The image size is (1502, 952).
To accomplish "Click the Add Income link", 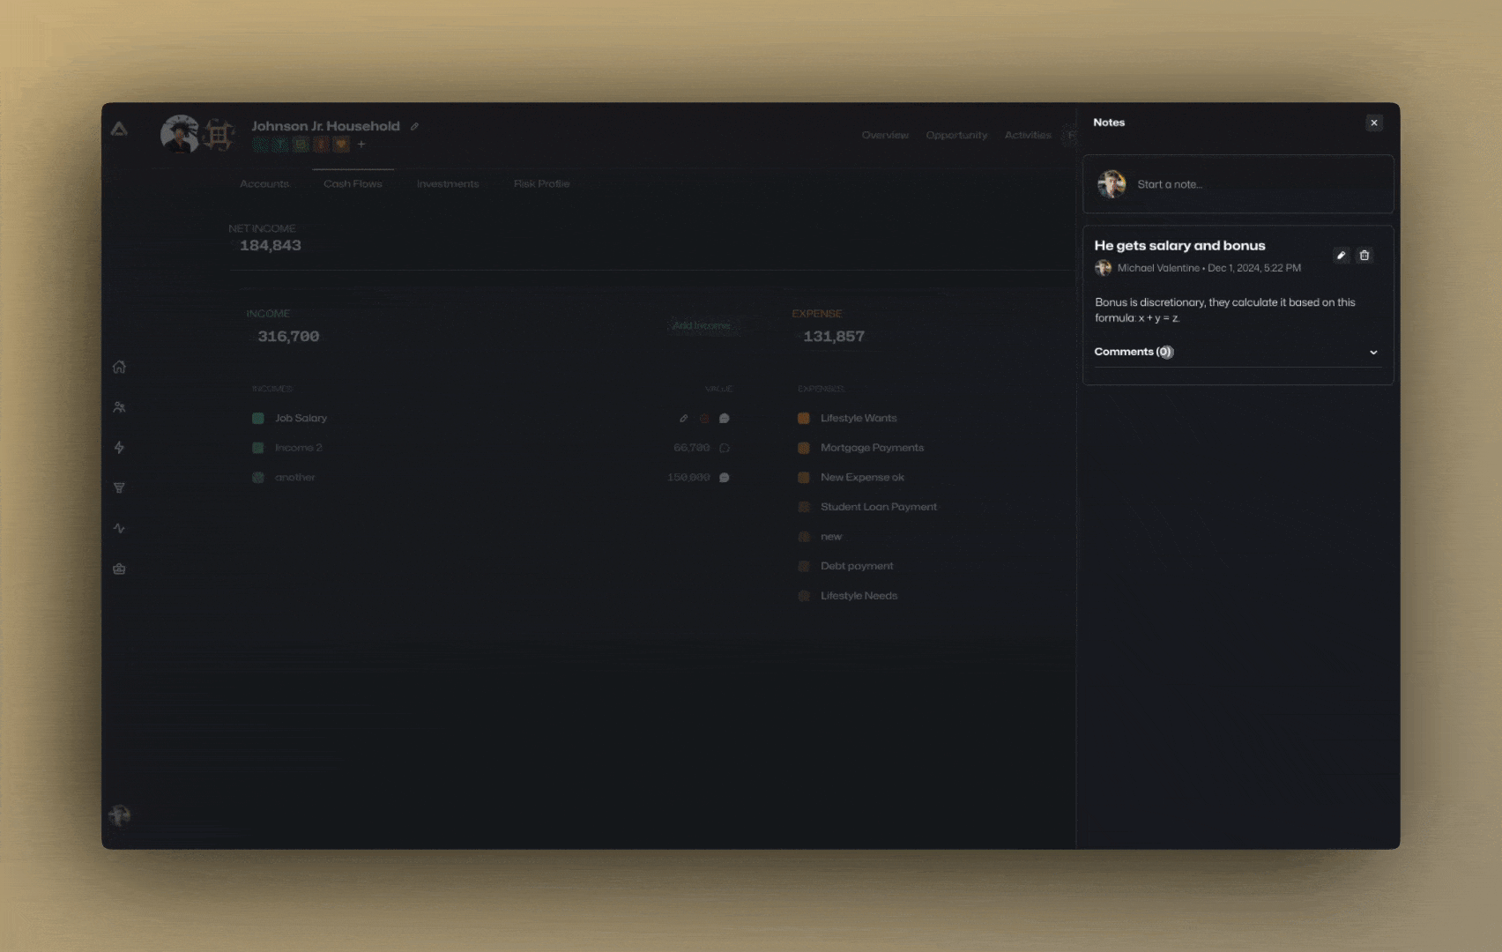I will (701, 326).
